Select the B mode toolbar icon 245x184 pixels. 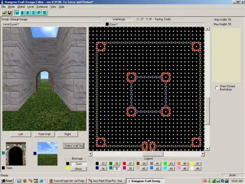pos(23,13)
